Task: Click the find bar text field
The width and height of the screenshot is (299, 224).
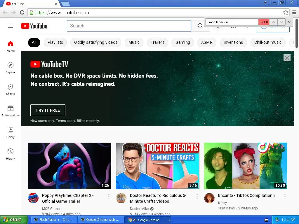Action: coord(232,22)
